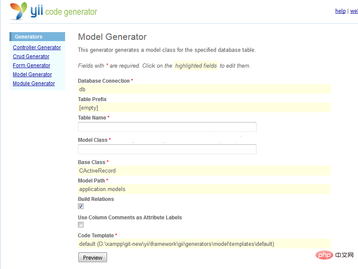Edit the Table Prefix [empty] field
The height and width of the screenshot is (269, 358).
pos(204,108)
